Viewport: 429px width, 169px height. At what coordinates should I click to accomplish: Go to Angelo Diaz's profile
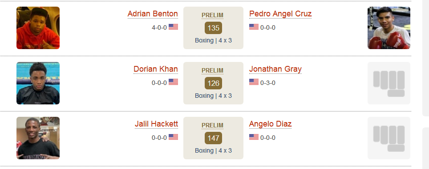click(270, 124)
